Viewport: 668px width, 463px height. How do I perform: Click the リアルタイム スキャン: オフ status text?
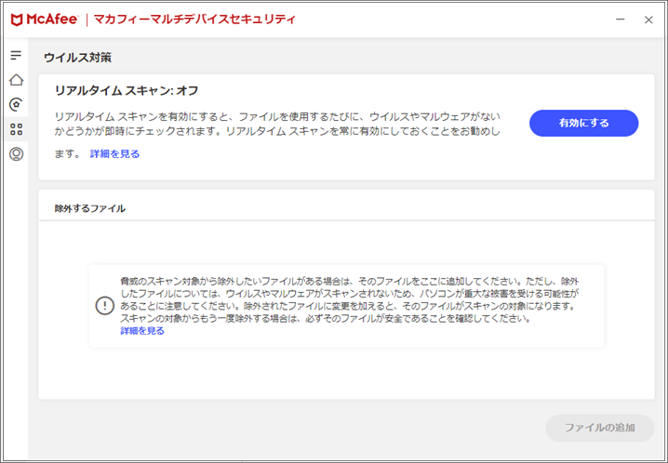127,90
